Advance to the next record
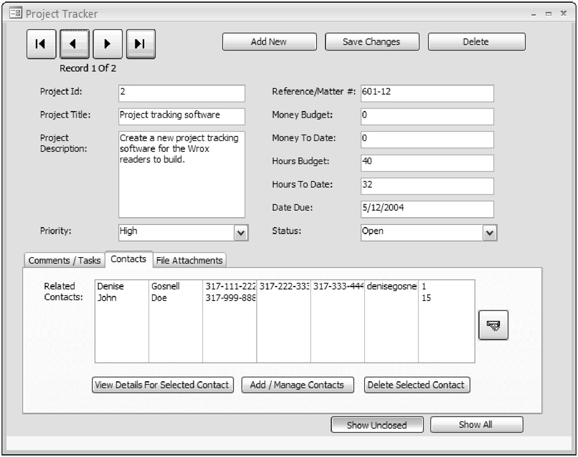The image size is (578, 457). pyautogui.click(x=108, y=44)
